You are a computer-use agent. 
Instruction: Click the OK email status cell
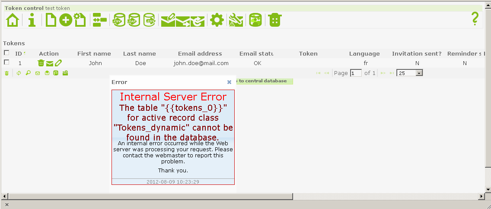[258, 63]
